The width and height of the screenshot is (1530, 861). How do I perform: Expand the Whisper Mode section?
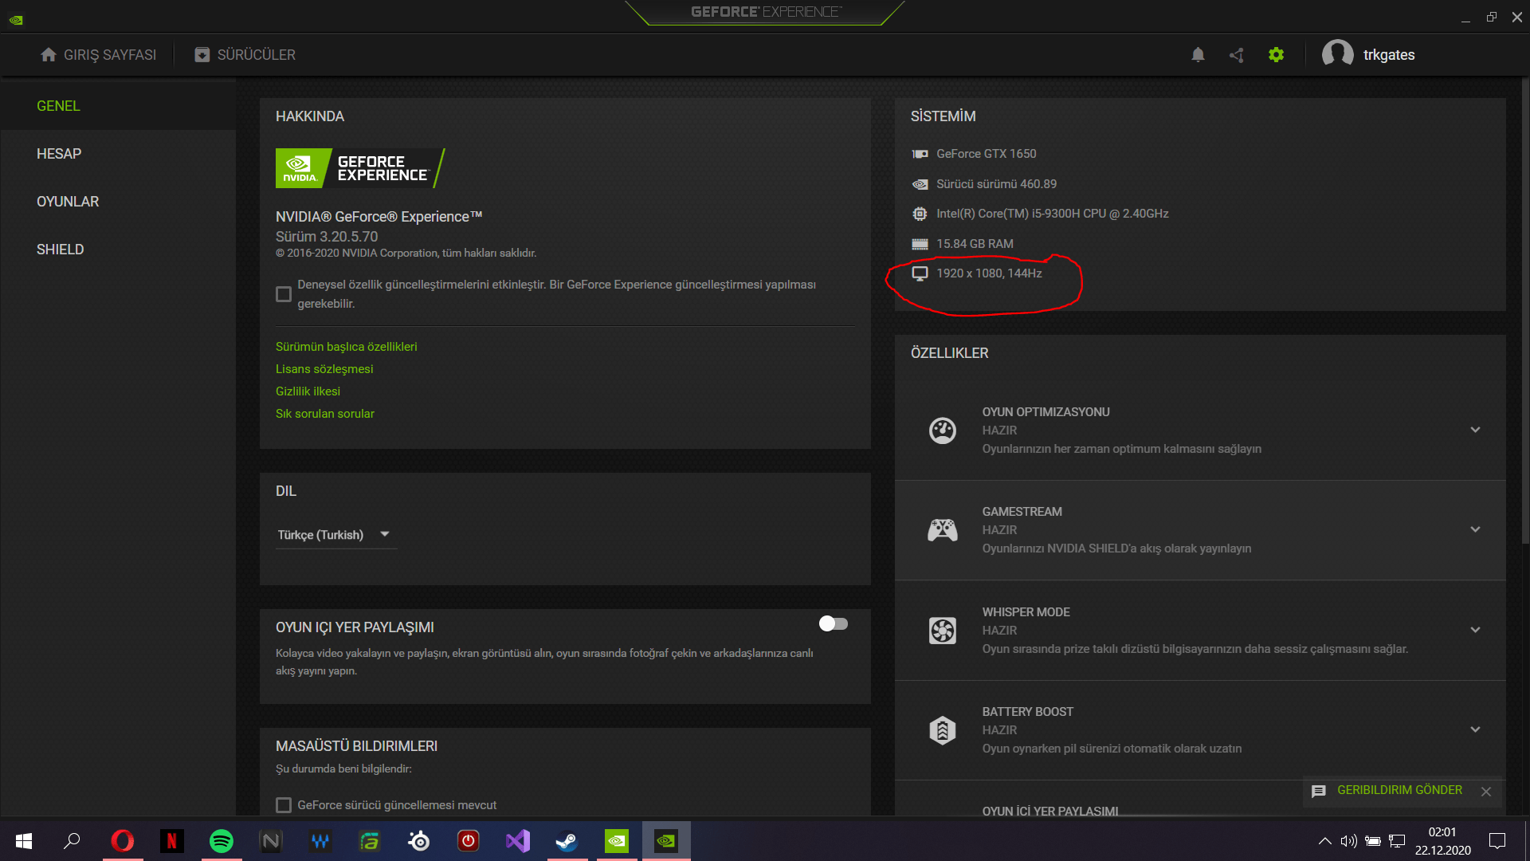[x=1475, y=630]
